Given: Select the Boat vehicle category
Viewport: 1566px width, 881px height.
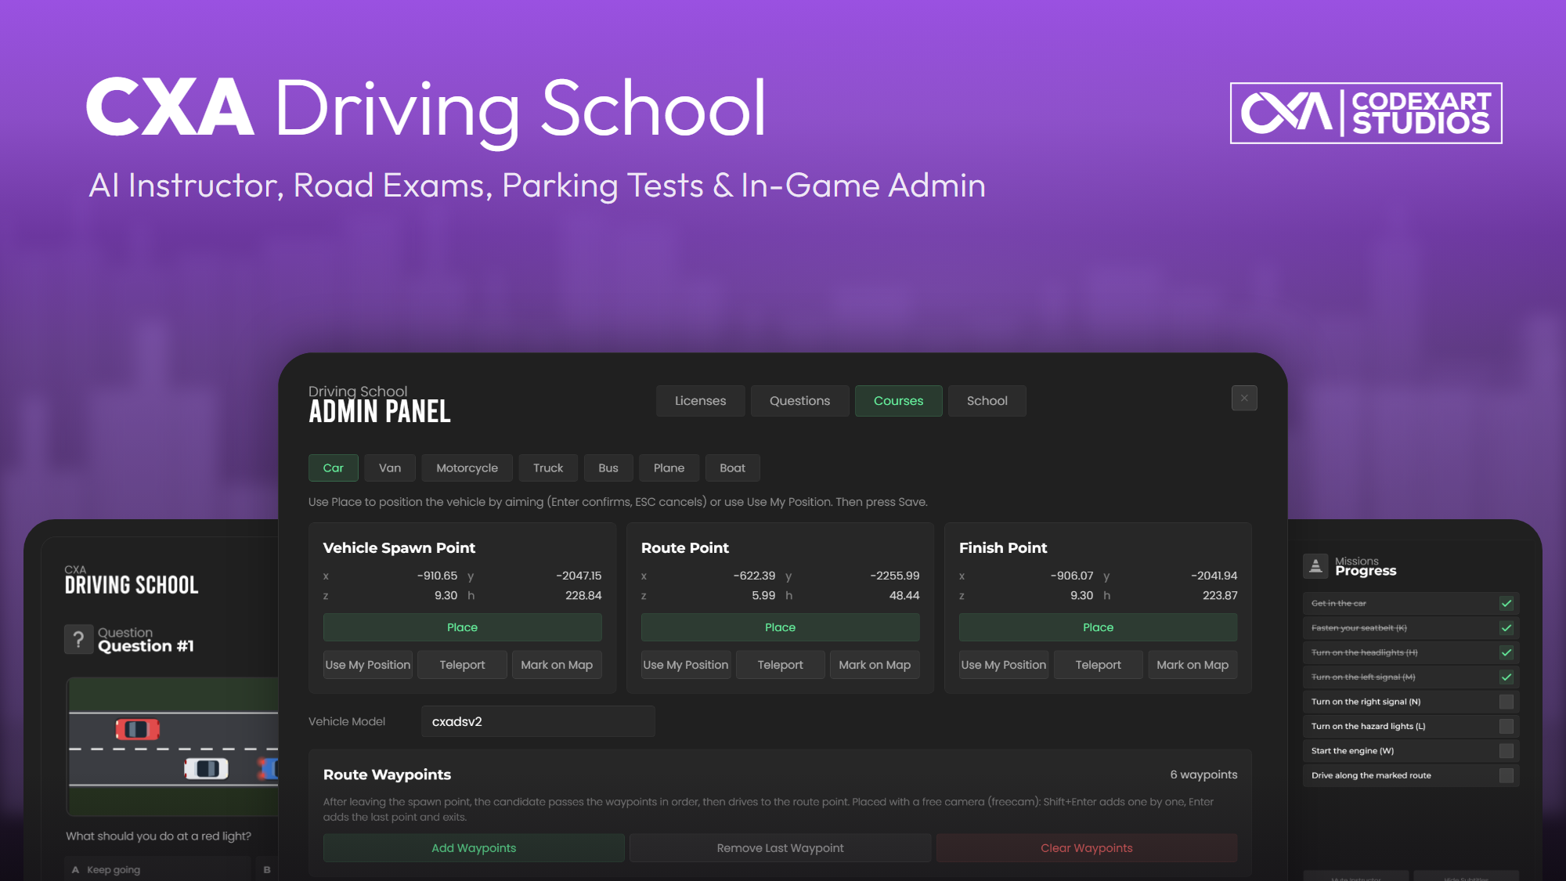Looking at the screenshot, I should tap(732, 468).
